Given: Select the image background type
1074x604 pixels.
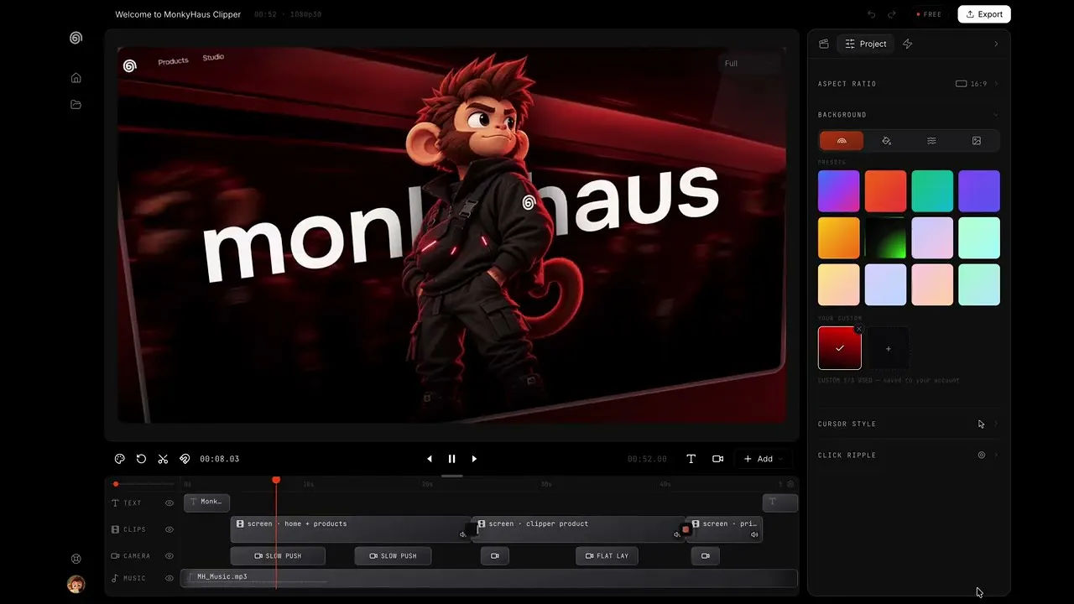Looking at the screenshot, I should point(977,141).
